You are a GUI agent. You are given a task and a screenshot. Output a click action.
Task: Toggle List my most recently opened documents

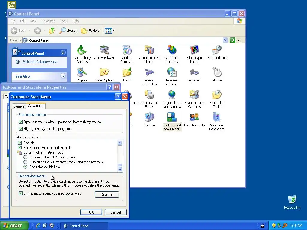(21, 193)
